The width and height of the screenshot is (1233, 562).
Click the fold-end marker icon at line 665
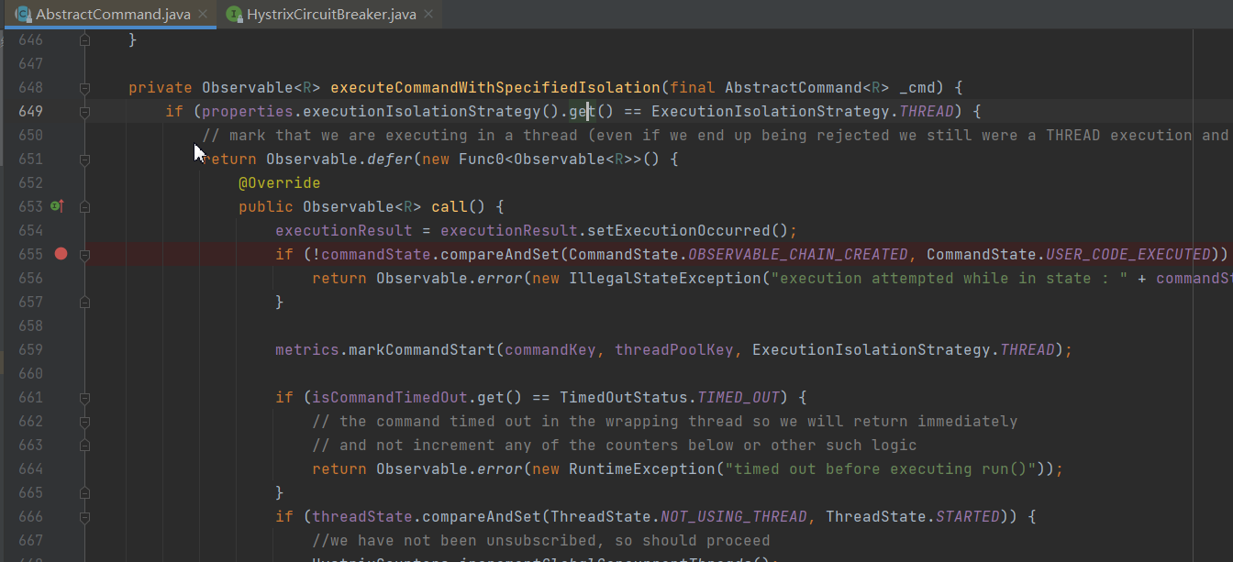(x=84, y=492)
